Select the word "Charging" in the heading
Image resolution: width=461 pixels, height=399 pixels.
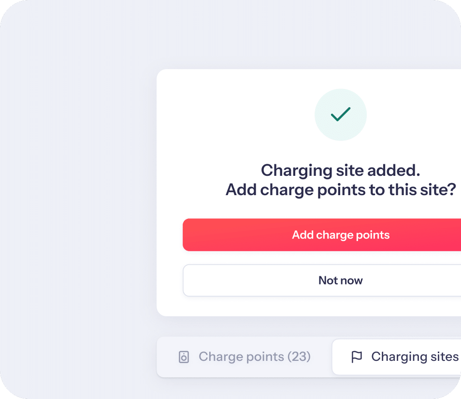(x=297, y=171)
